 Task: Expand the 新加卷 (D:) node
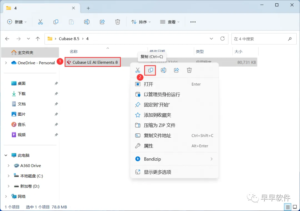tap(8, 186)
